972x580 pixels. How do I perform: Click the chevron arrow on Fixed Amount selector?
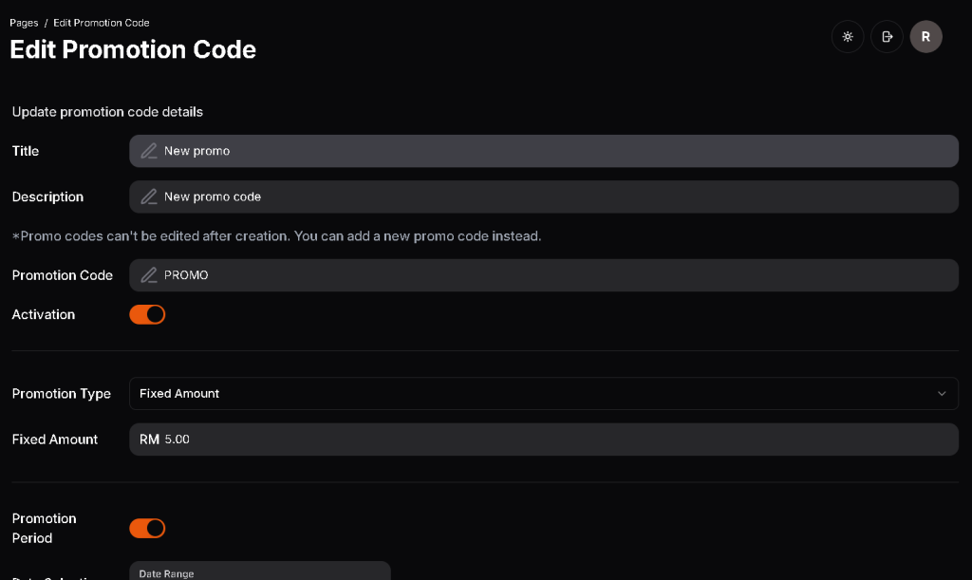click(942, 394)
